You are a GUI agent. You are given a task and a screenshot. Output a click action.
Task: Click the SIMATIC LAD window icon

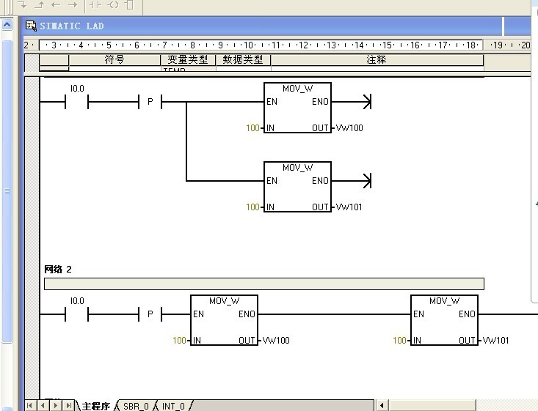point(31,26)
